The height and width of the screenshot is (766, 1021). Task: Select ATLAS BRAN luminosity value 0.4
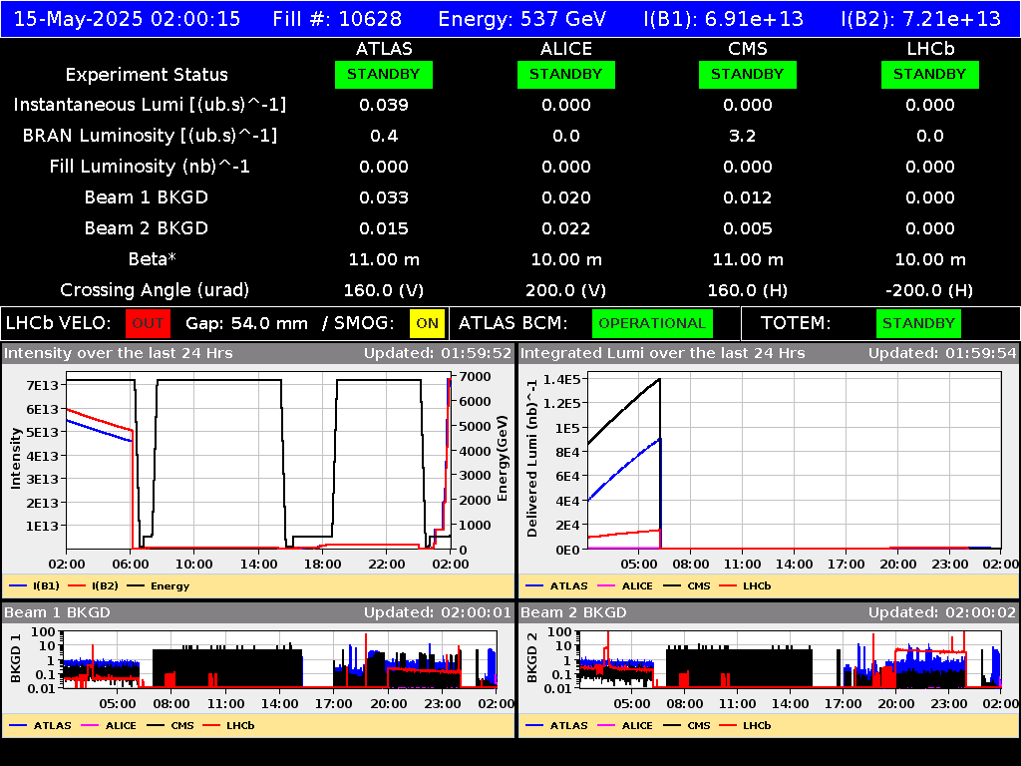(384, 136)
